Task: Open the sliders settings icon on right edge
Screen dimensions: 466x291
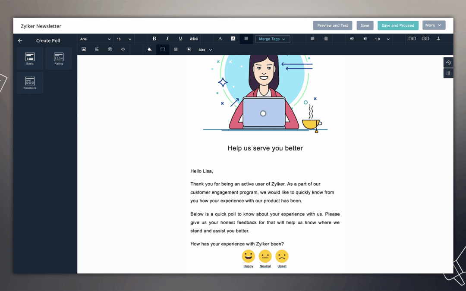Action: [x=448, y=73]
